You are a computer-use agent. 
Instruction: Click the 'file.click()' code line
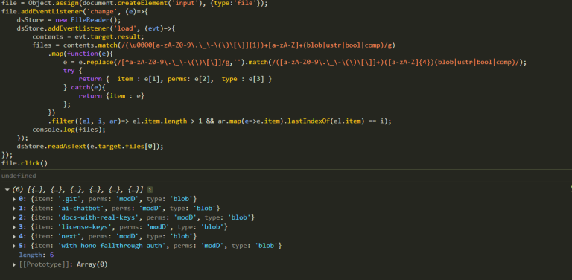tap(25, 163)
